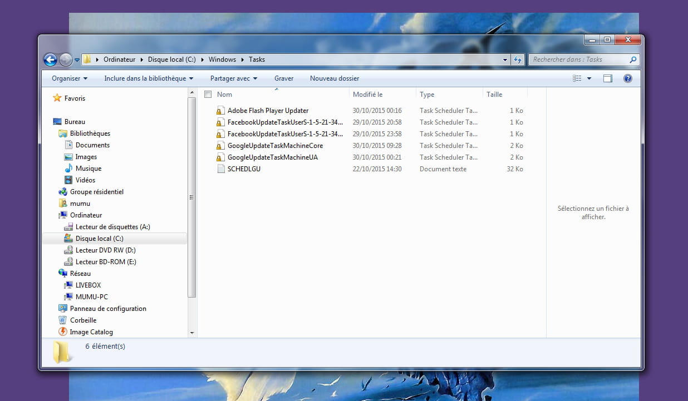
Task: Open the recent pages dropdown arrow
Action: coord(77,60)
